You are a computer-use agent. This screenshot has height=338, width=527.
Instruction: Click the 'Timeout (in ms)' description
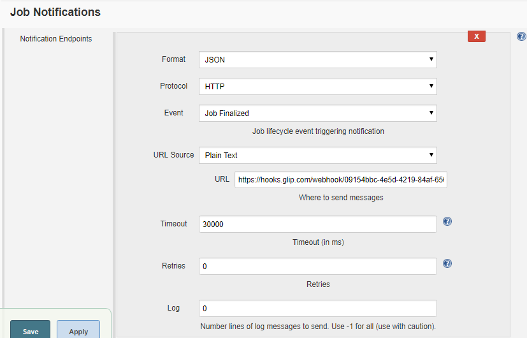coord(318,242)
